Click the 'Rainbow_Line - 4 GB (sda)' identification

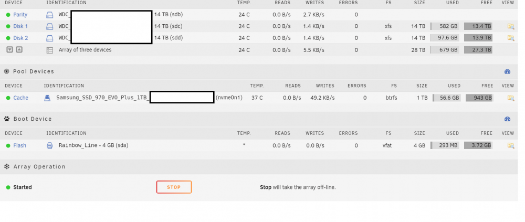tap(93, 145)
